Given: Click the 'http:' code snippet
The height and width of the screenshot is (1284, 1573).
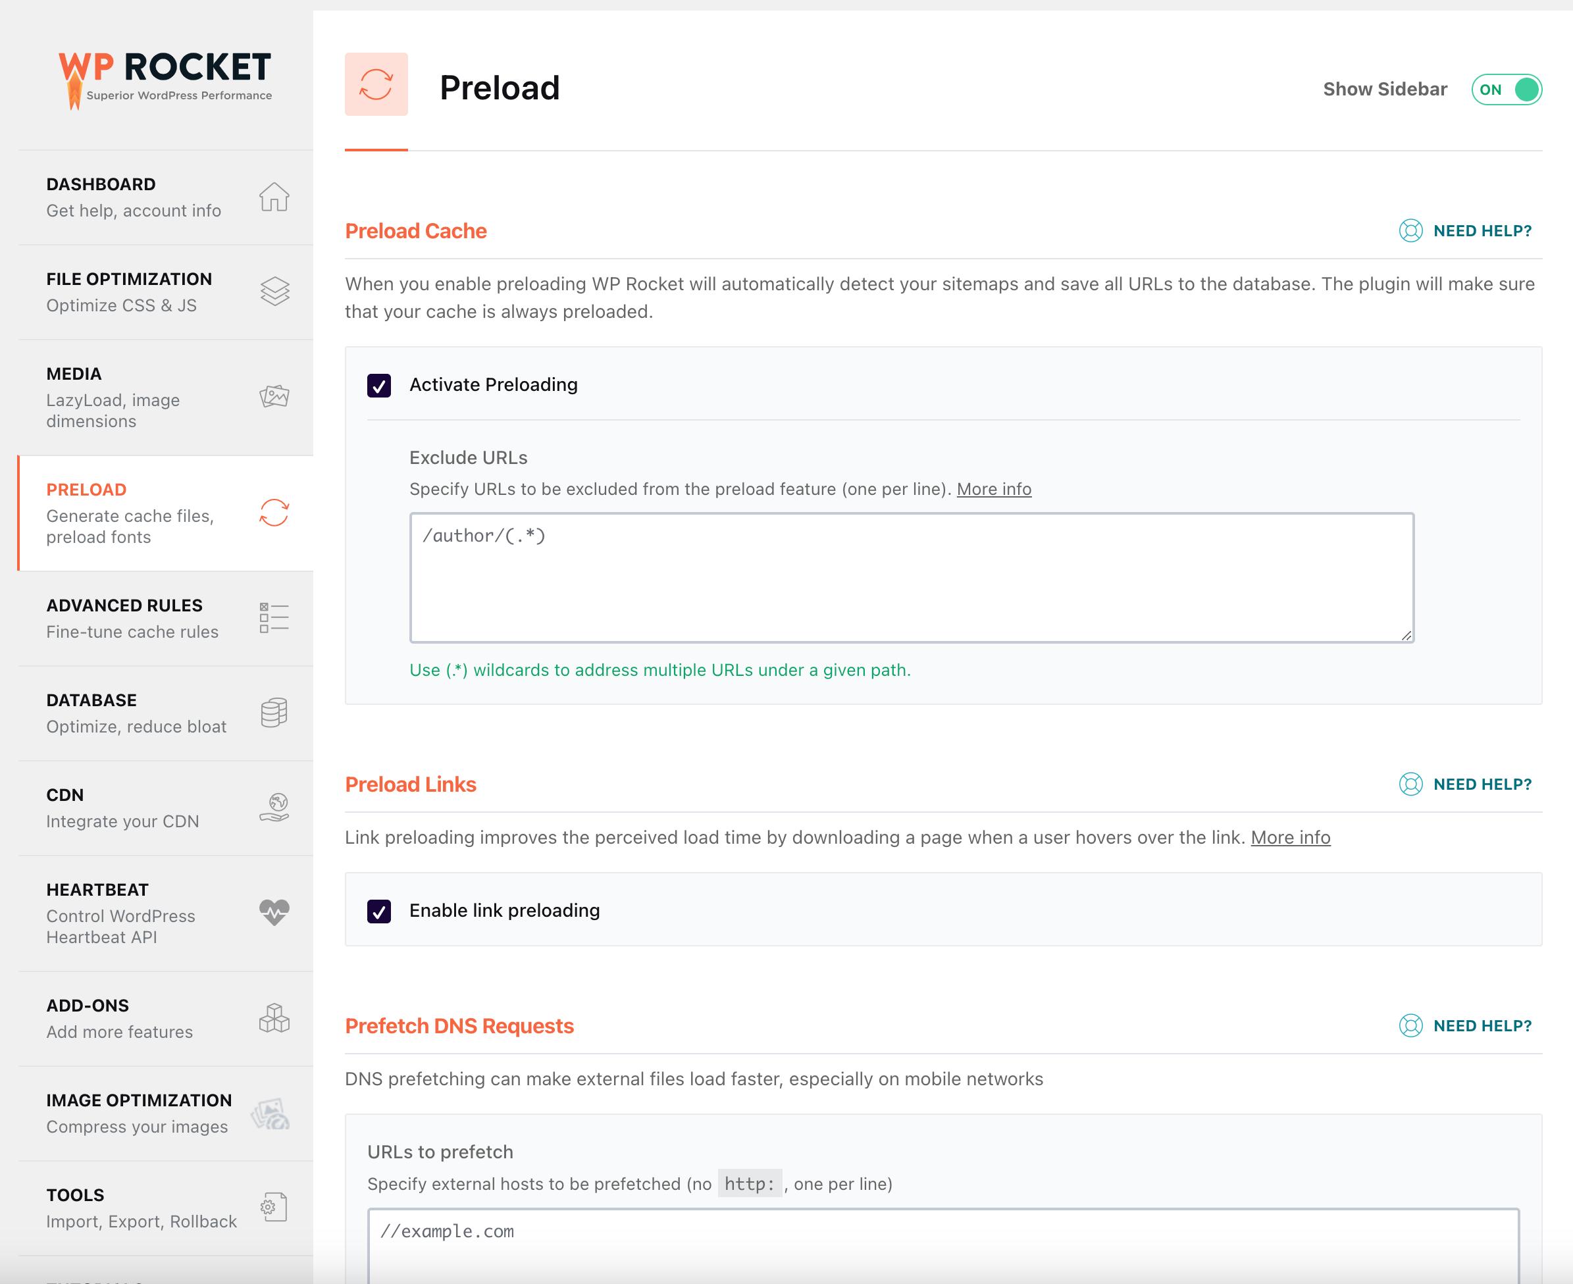Looking at the screenshot, I should point(749,1184).
